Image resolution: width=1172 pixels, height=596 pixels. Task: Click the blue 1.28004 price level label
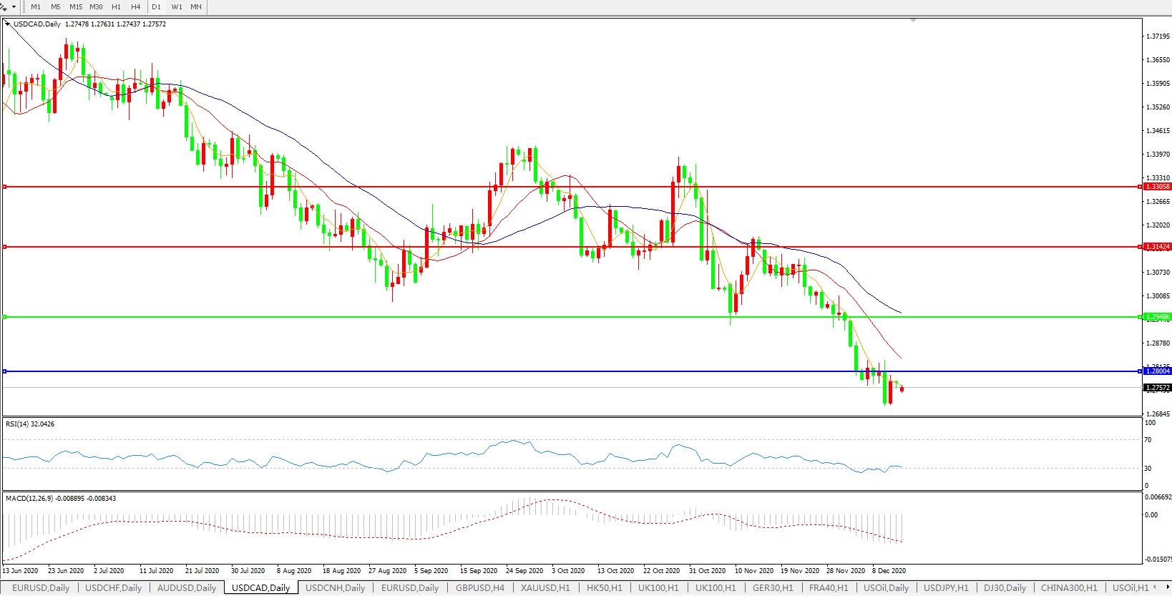pyautogui.click(x=1157, y=371)
